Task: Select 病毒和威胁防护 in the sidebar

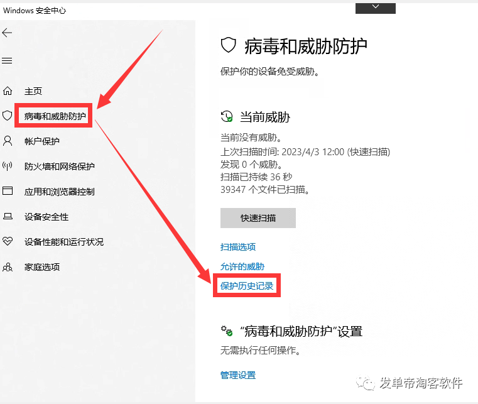Action: [55, 116]
